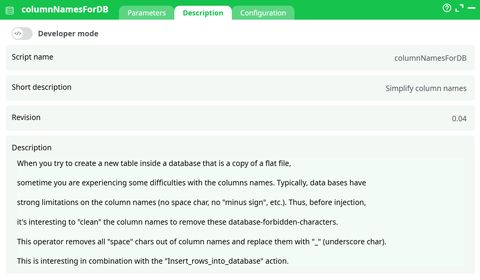Click the 'Description' section heading
The height and width of the screenshot is (280, 480).
tap(31, 148)
